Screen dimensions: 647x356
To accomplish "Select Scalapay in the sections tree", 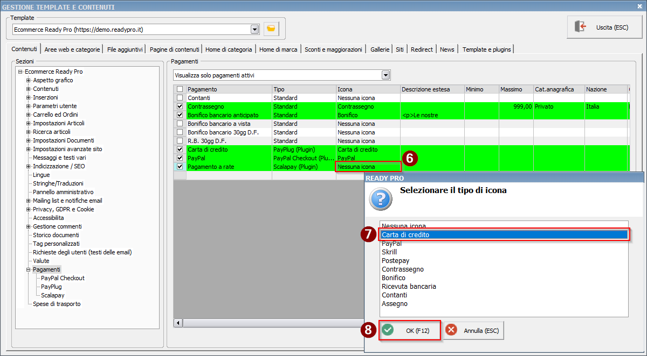I will coord(53,295).
